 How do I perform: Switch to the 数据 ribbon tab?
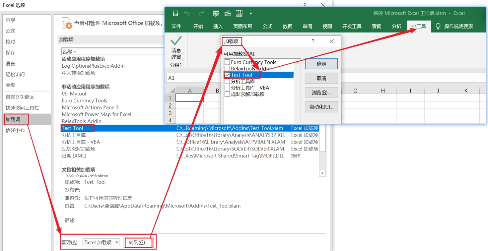point(287,27)
